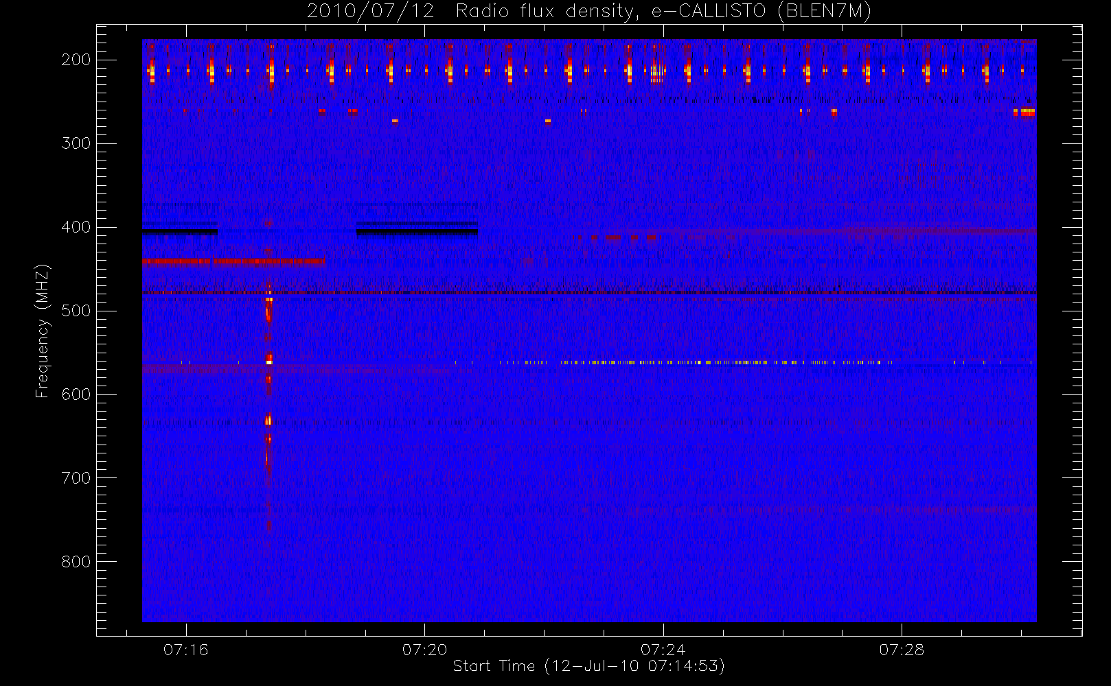Viewport: 1111px width, 686px height.
Task: Click the 400 frequency tick label
Action: click(76, 227)
